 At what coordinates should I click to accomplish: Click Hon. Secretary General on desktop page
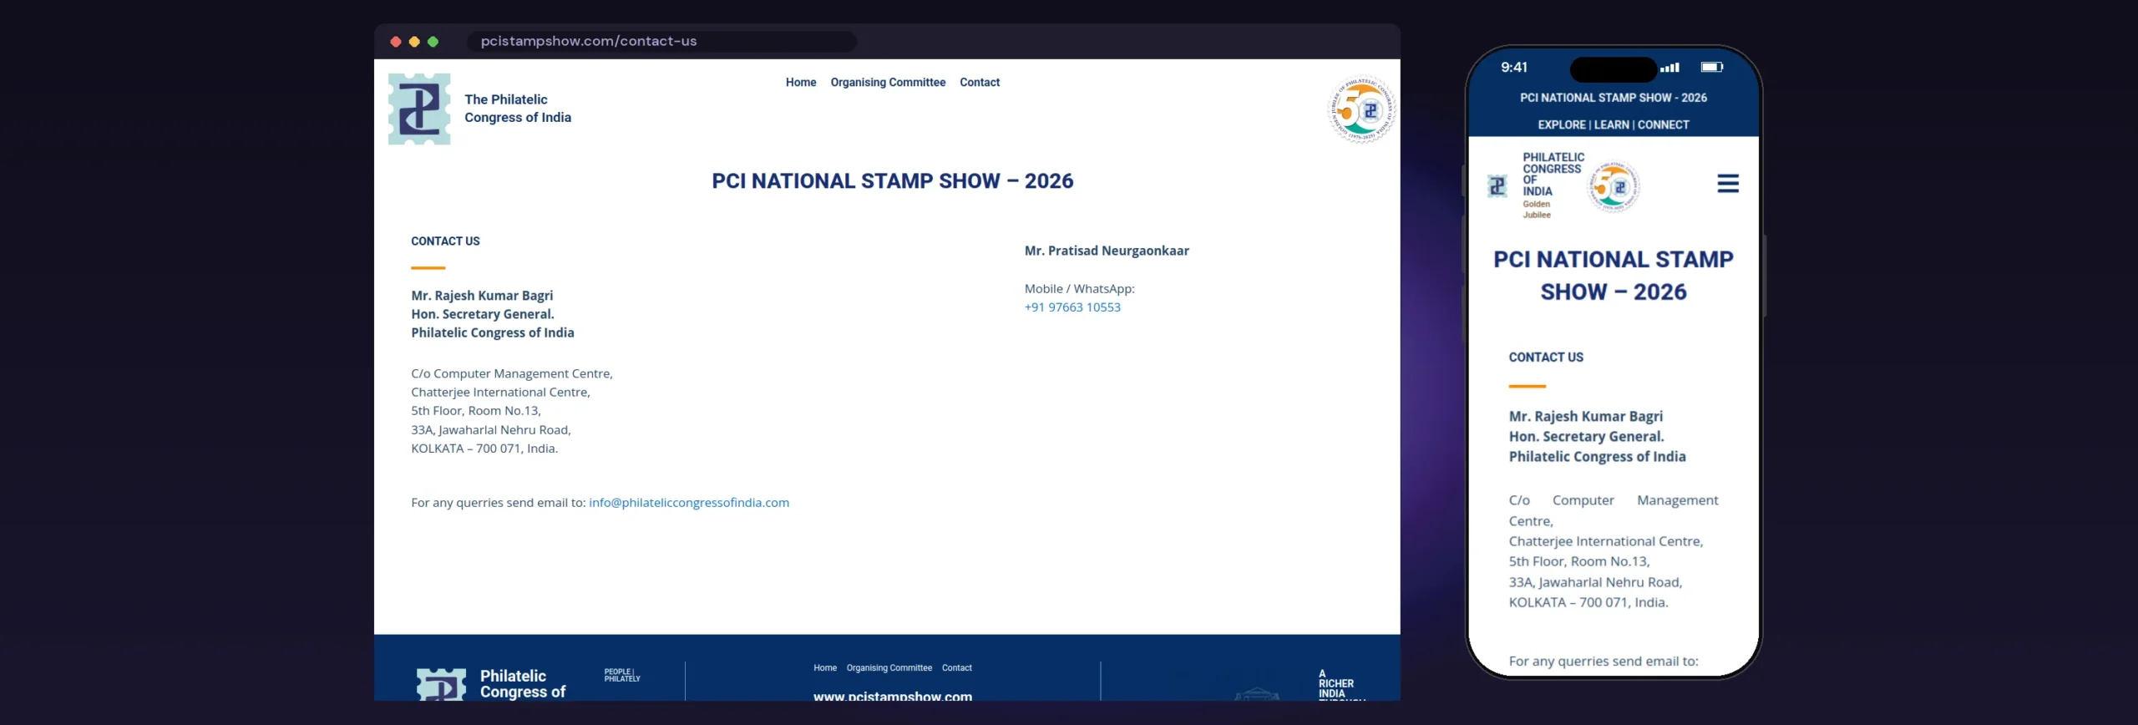pos(483,313)
